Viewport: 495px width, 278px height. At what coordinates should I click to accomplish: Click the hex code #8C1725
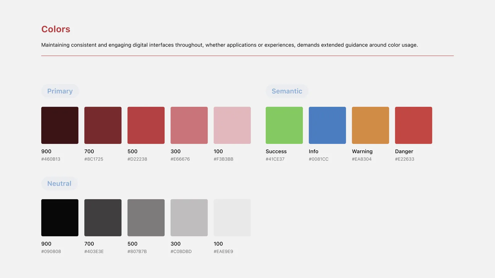click(x=94, y=159)
